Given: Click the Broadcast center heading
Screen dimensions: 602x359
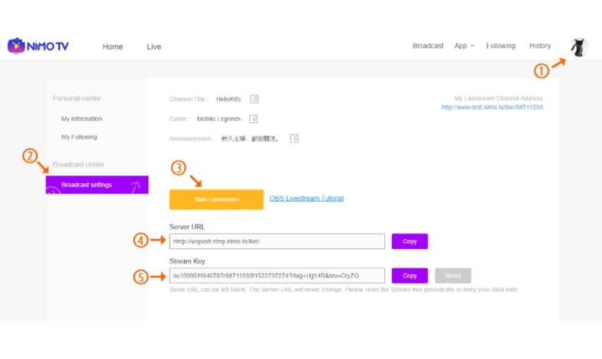Looking at the screenshot, I should [79, 164].
